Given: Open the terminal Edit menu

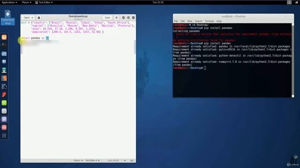Looking at the screenshot, I should click(x=182, y=21).
